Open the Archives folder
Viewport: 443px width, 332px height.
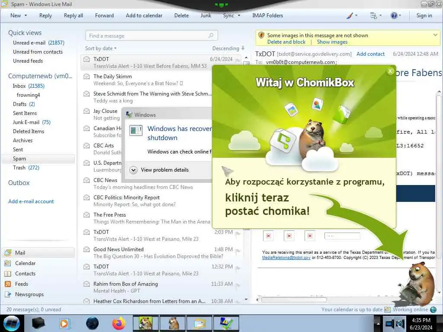(22, 140)
